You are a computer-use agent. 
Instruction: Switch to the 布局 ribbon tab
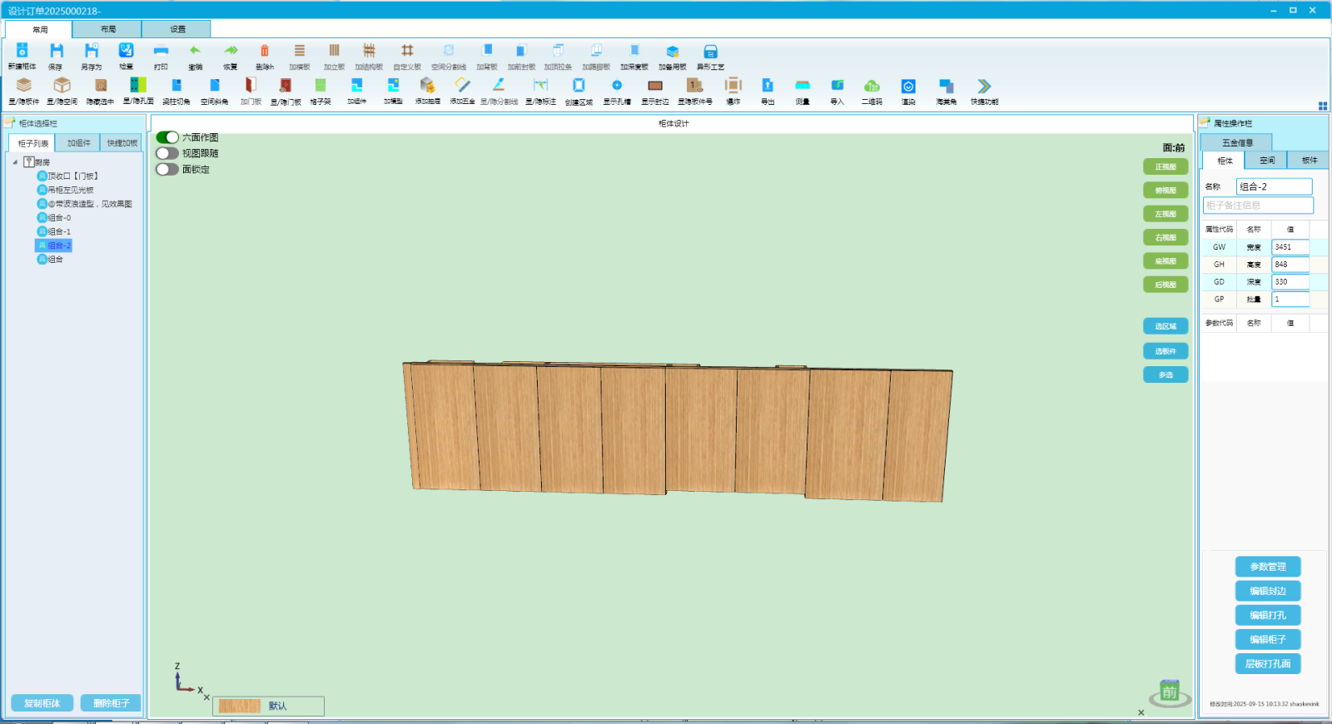click(108, 29)
